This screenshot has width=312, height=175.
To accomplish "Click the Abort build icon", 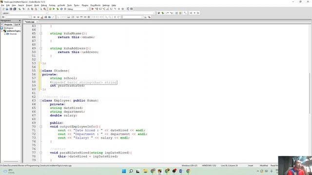I will (x=65, y=9).
